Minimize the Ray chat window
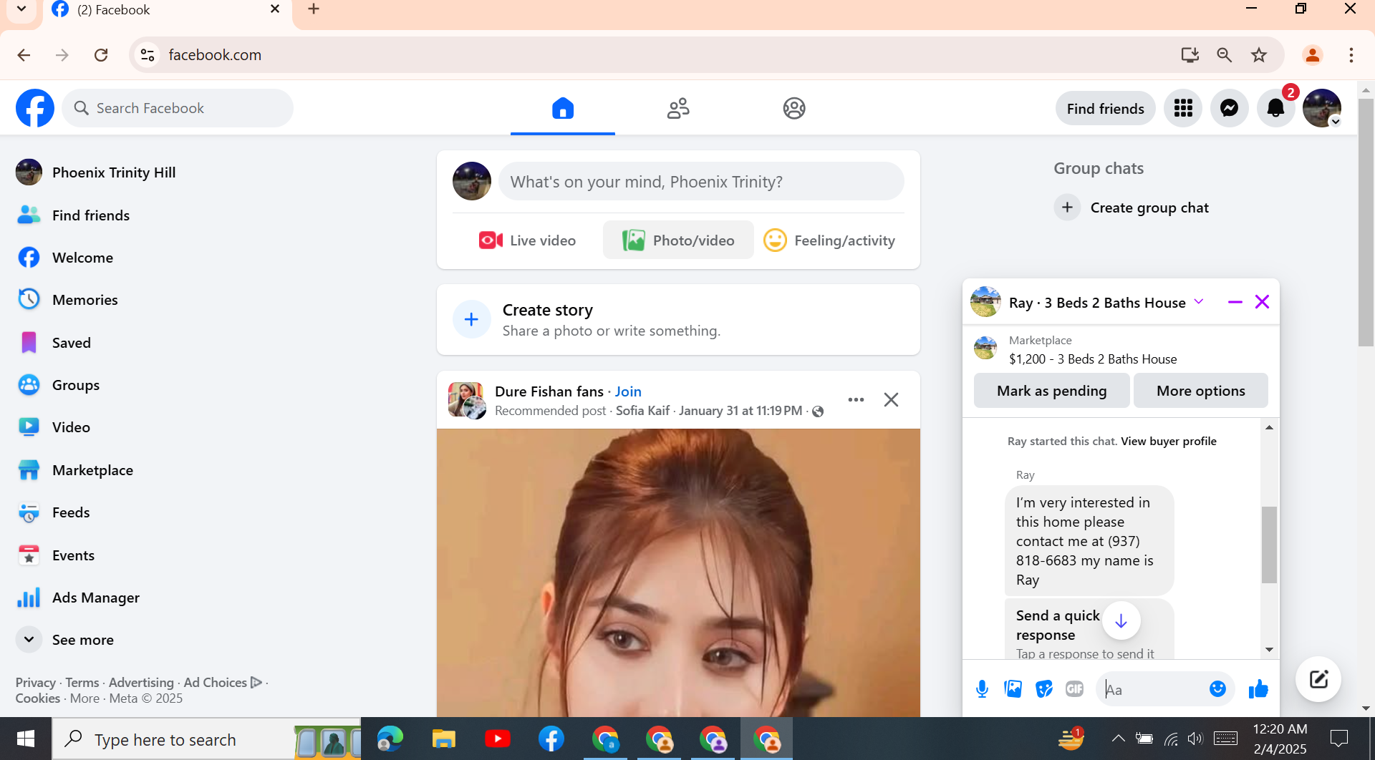 (1235, 302)
